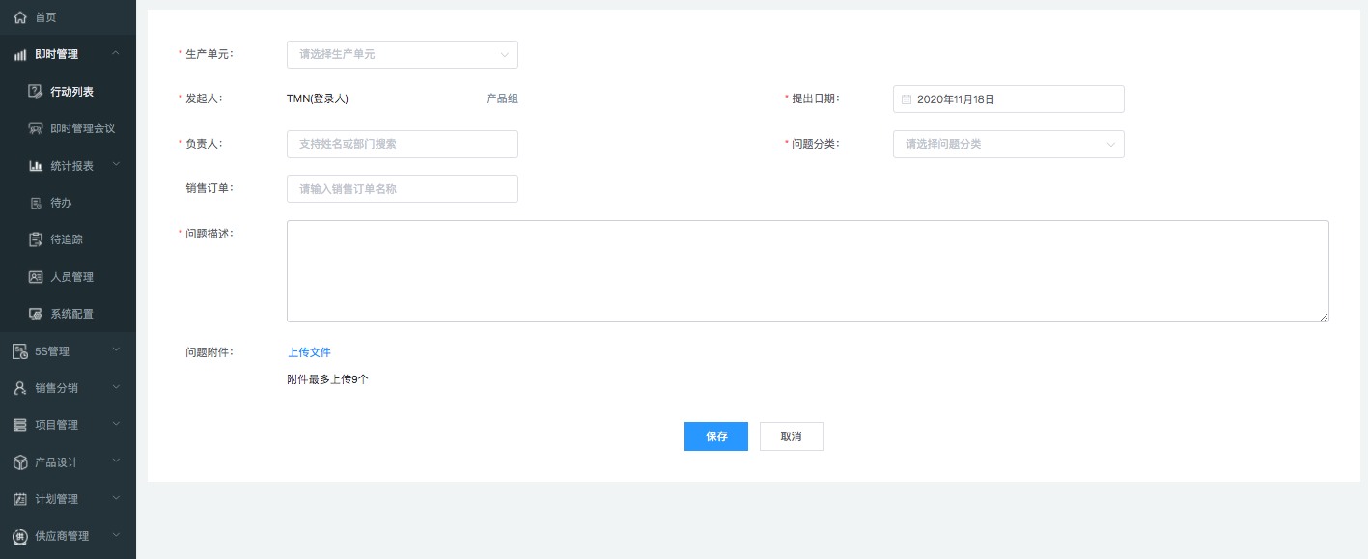
Task: Click the 负责人 search input field
Action: [x=402, y=145]
